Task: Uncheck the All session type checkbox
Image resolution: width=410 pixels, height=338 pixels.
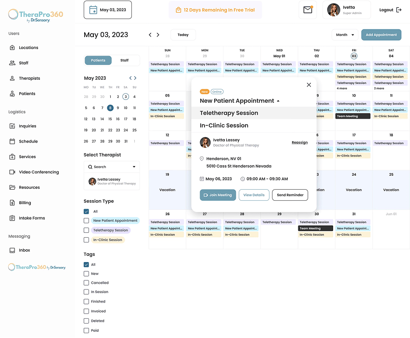Action: click(86, 212)
